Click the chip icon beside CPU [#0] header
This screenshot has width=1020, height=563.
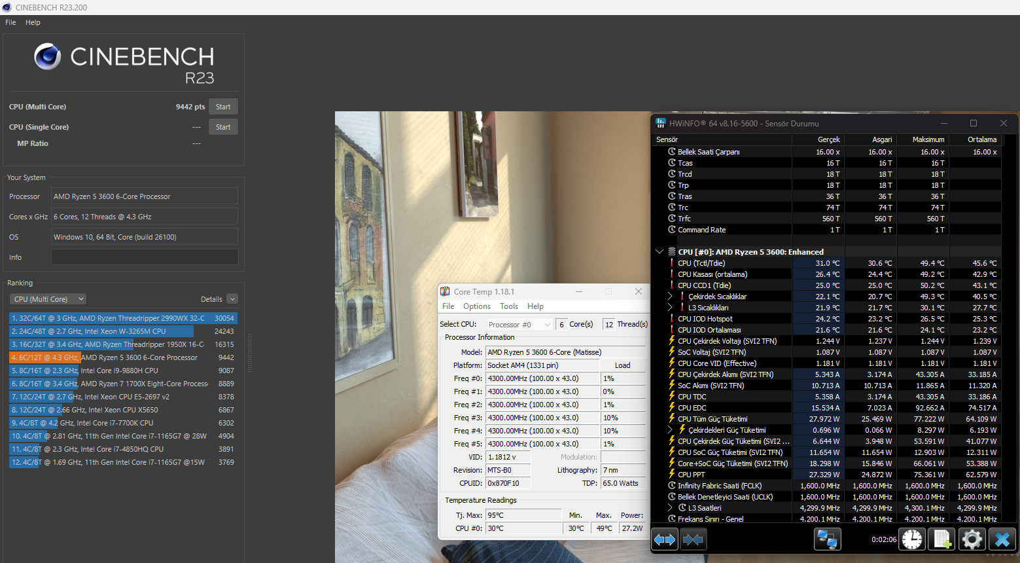672,252
